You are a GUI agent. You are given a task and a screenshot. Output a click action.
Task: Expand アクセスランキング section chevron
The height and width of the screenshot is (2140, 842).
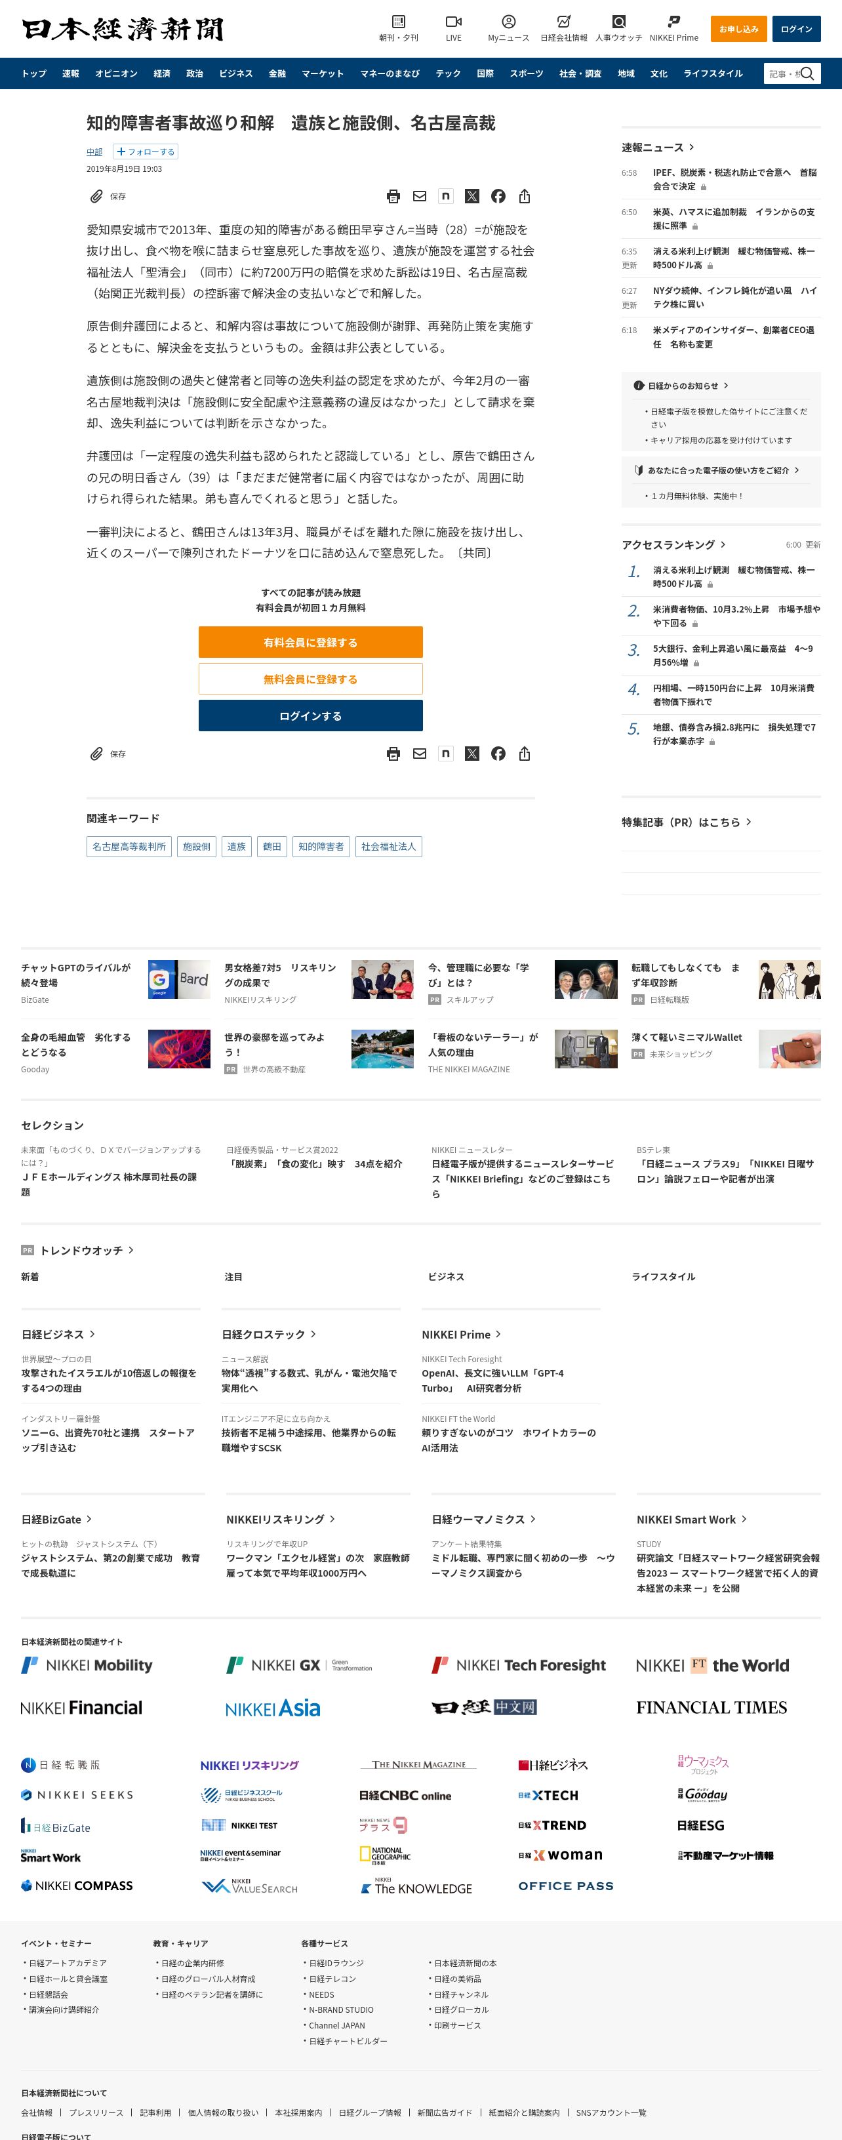723,544
